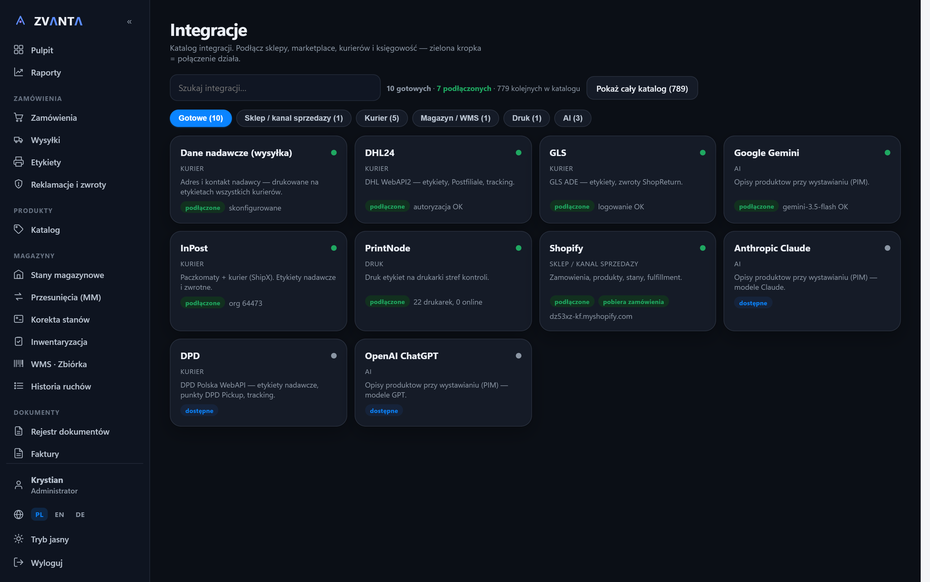Image resolution: width=930 pixels, height=582 pixels.
Task: Collapse the sidebar with the double chevron
Action: pyautogui.click(x=130, y=22)
